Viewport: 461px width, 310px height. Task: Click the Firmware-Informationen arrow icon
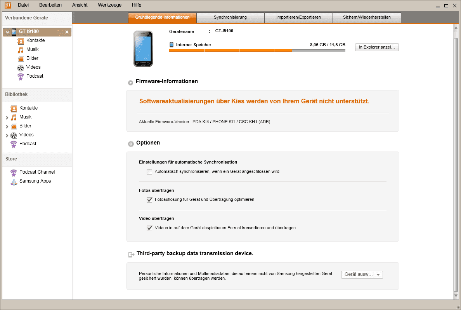(130, 83)
